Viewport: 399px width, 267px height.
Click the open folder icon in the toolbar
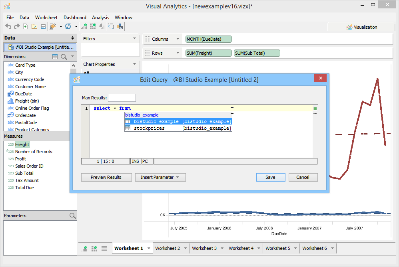point(34,27)
